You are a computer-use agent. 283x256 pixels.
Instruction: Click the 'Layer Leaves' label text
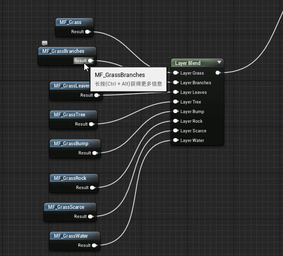(x=193, y=92)
